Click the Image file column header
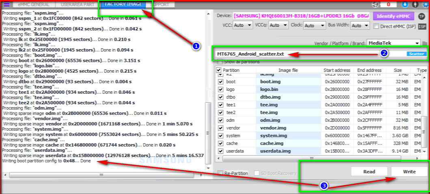430x194 pixels. click(288, 70)
